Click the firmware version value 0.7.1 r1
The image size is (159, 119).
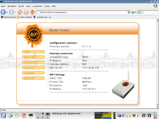[x=87, y=46]
